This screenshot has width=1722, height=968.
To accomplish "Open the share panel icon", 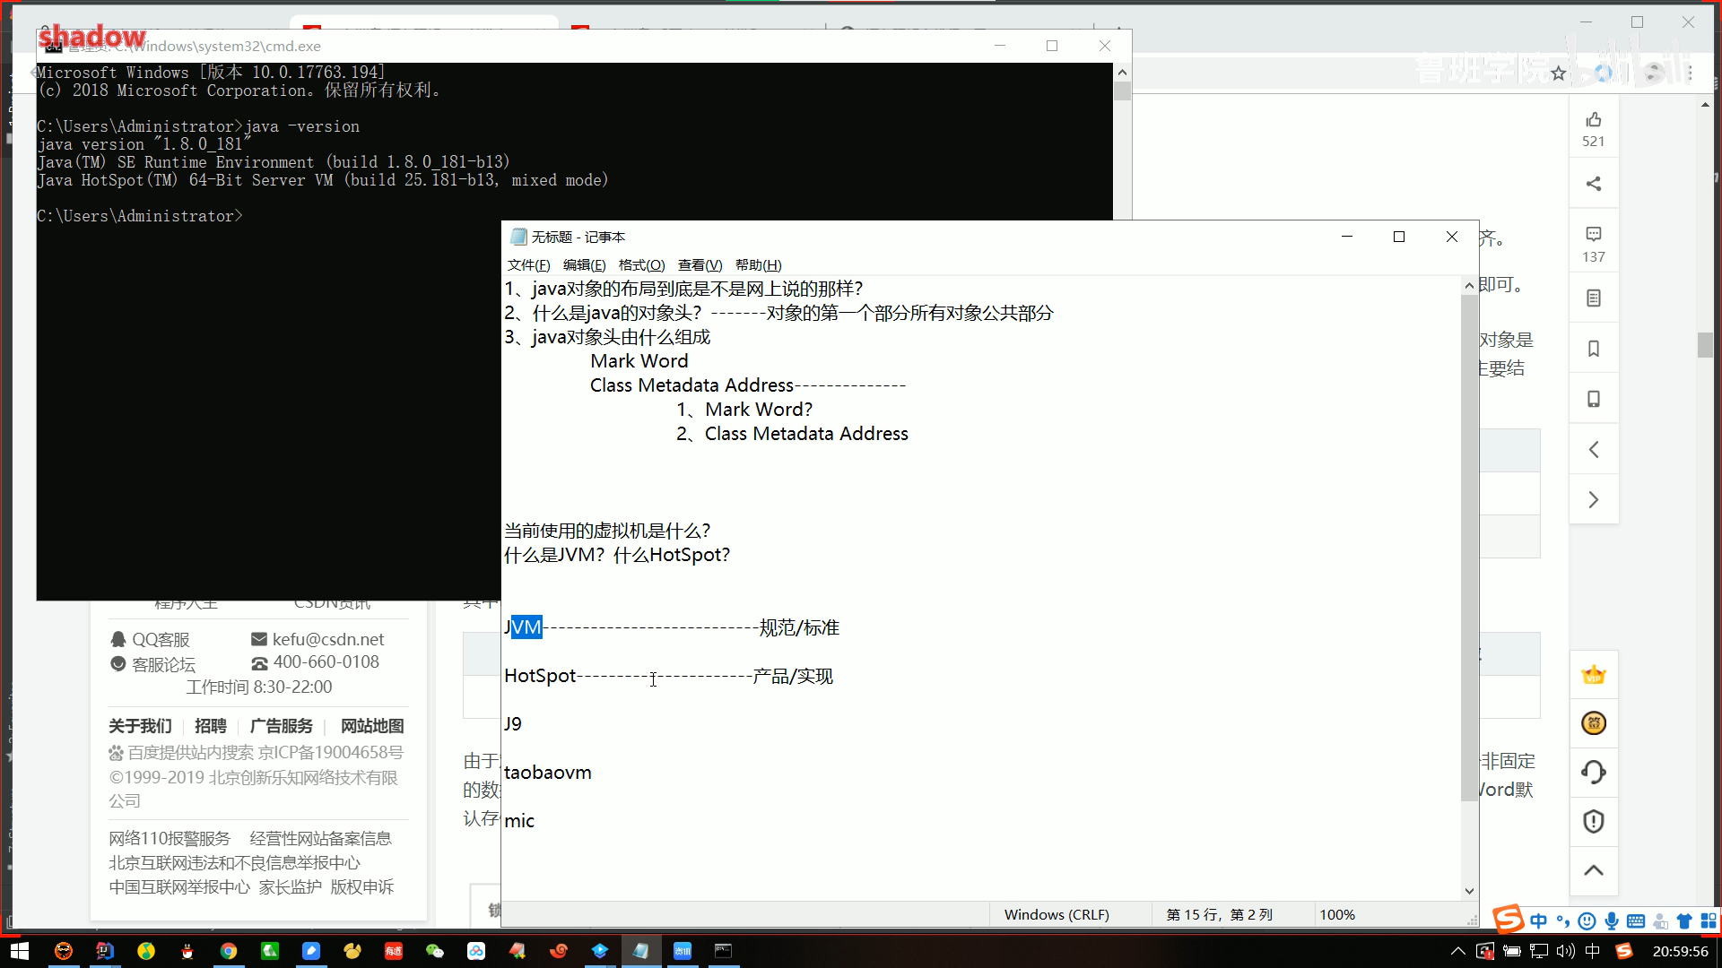I will (x=1594, y=183).
